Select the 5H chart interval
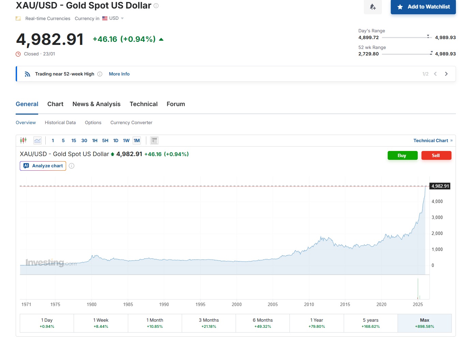Viewport: 461px width, 338px height. tap(105, 140)
